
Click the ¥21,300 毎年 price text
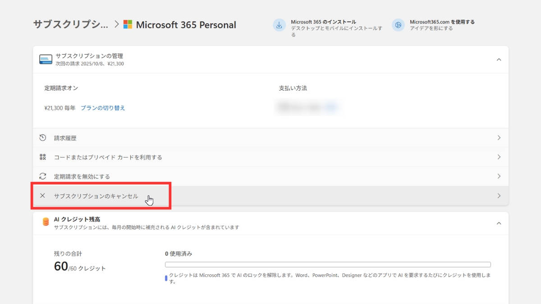pyautogui.click(x=60, y=108)
